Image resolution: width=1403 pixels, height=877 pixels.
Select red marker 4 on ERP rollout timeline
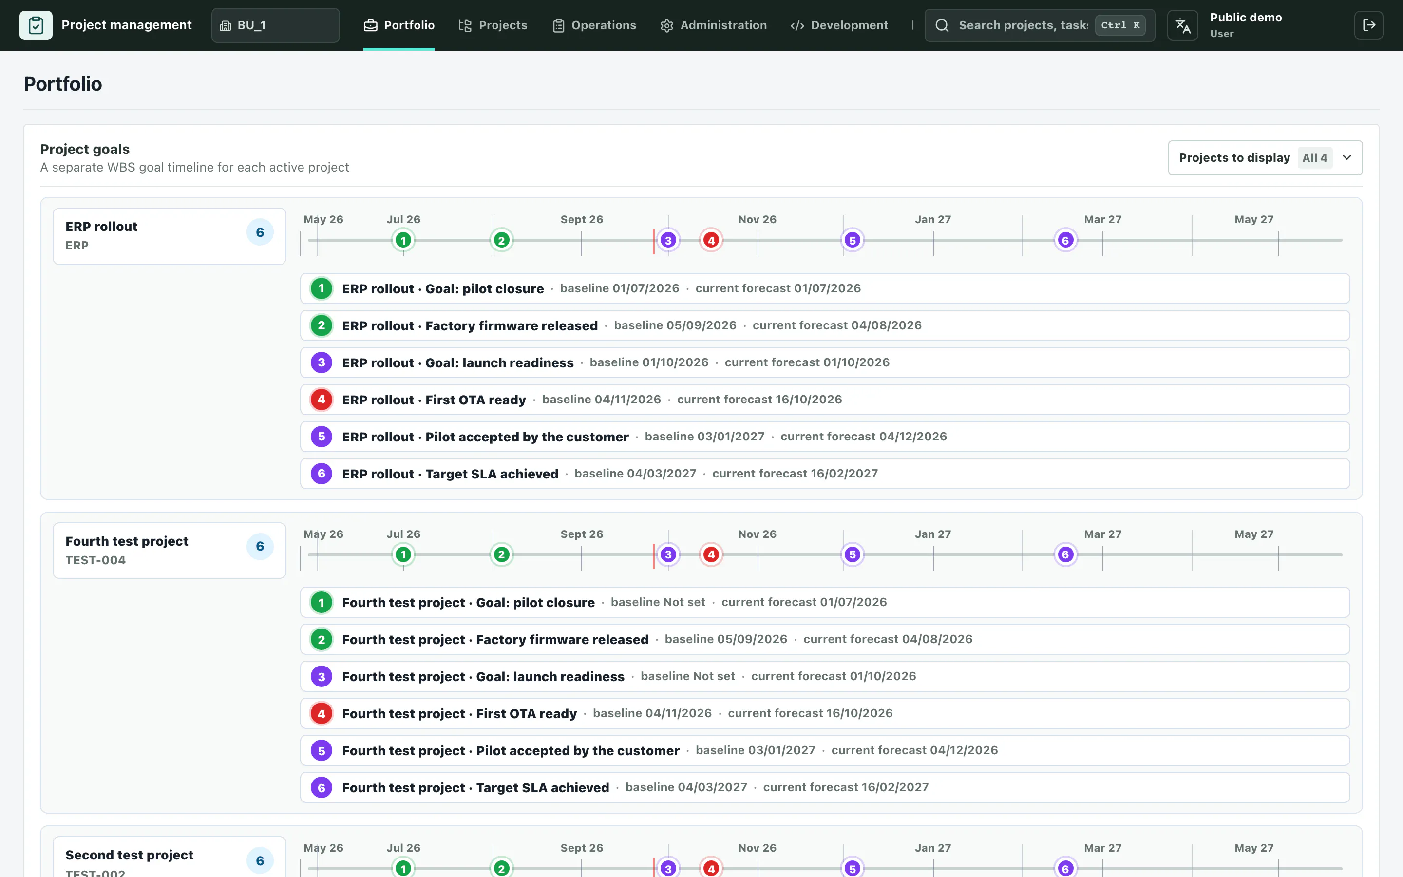(711, 240)
